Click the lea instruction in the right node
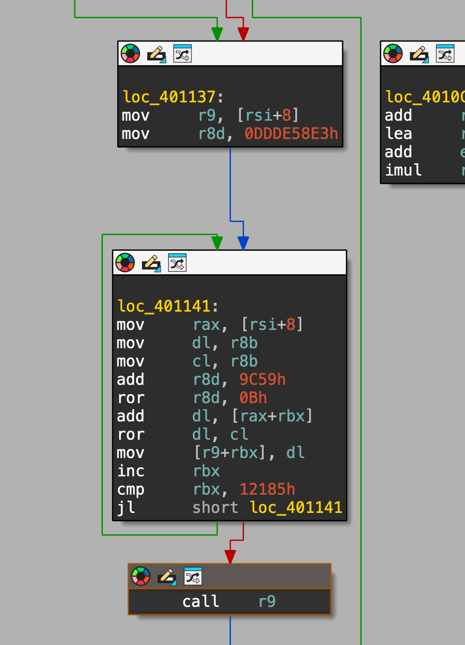This screenshot has width=465, height=645. click(424, 134)
